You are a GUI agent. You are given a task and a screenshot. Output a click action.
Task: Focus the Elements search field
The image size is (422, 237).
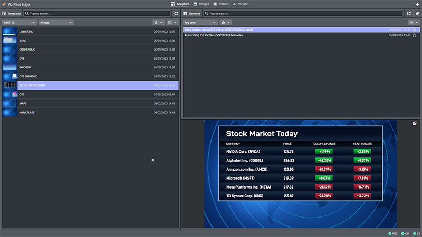303,14
